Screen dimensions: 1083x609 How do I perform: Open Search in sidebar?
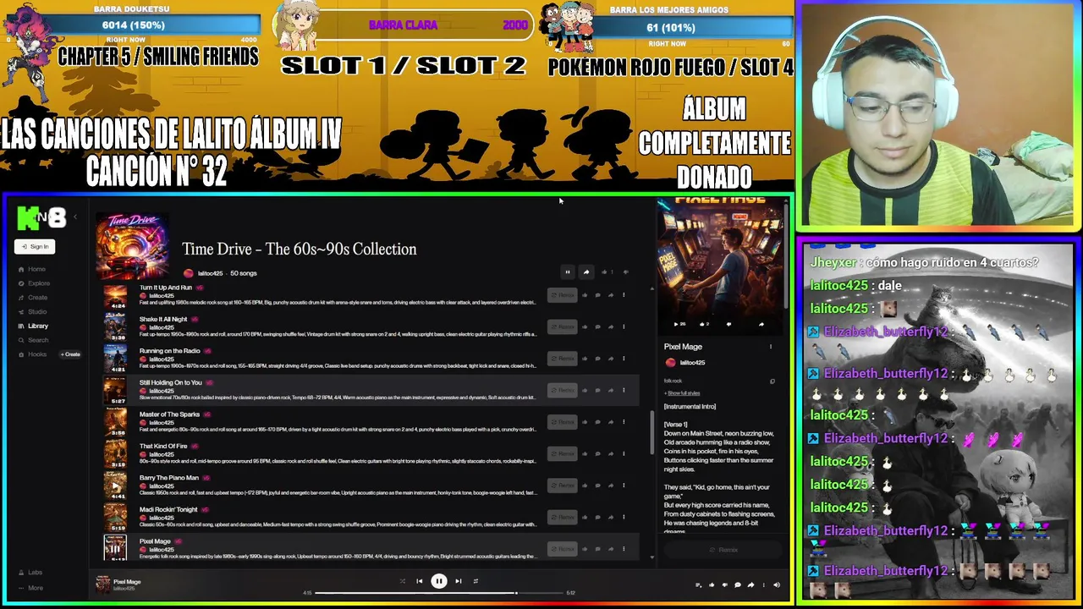(x=33, y=340)
